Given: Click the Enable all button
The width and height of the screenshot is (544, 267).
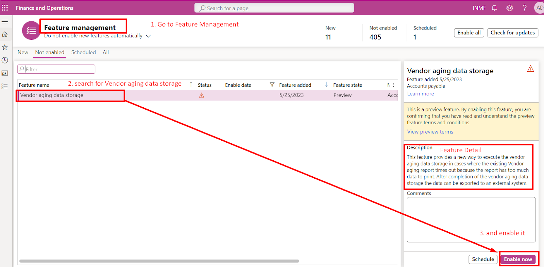Looking at the screenshot, I should tap(469, 33).
